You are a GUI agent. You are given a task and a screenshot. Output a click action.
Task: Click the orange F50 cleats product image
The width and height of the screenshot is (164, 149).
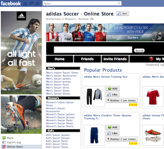click(153, 135)
